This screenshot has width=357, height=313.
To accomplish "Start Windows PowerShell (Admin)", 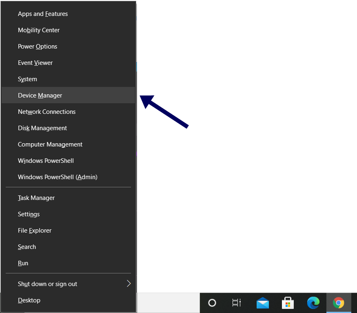I will click(x=58, y=177).
